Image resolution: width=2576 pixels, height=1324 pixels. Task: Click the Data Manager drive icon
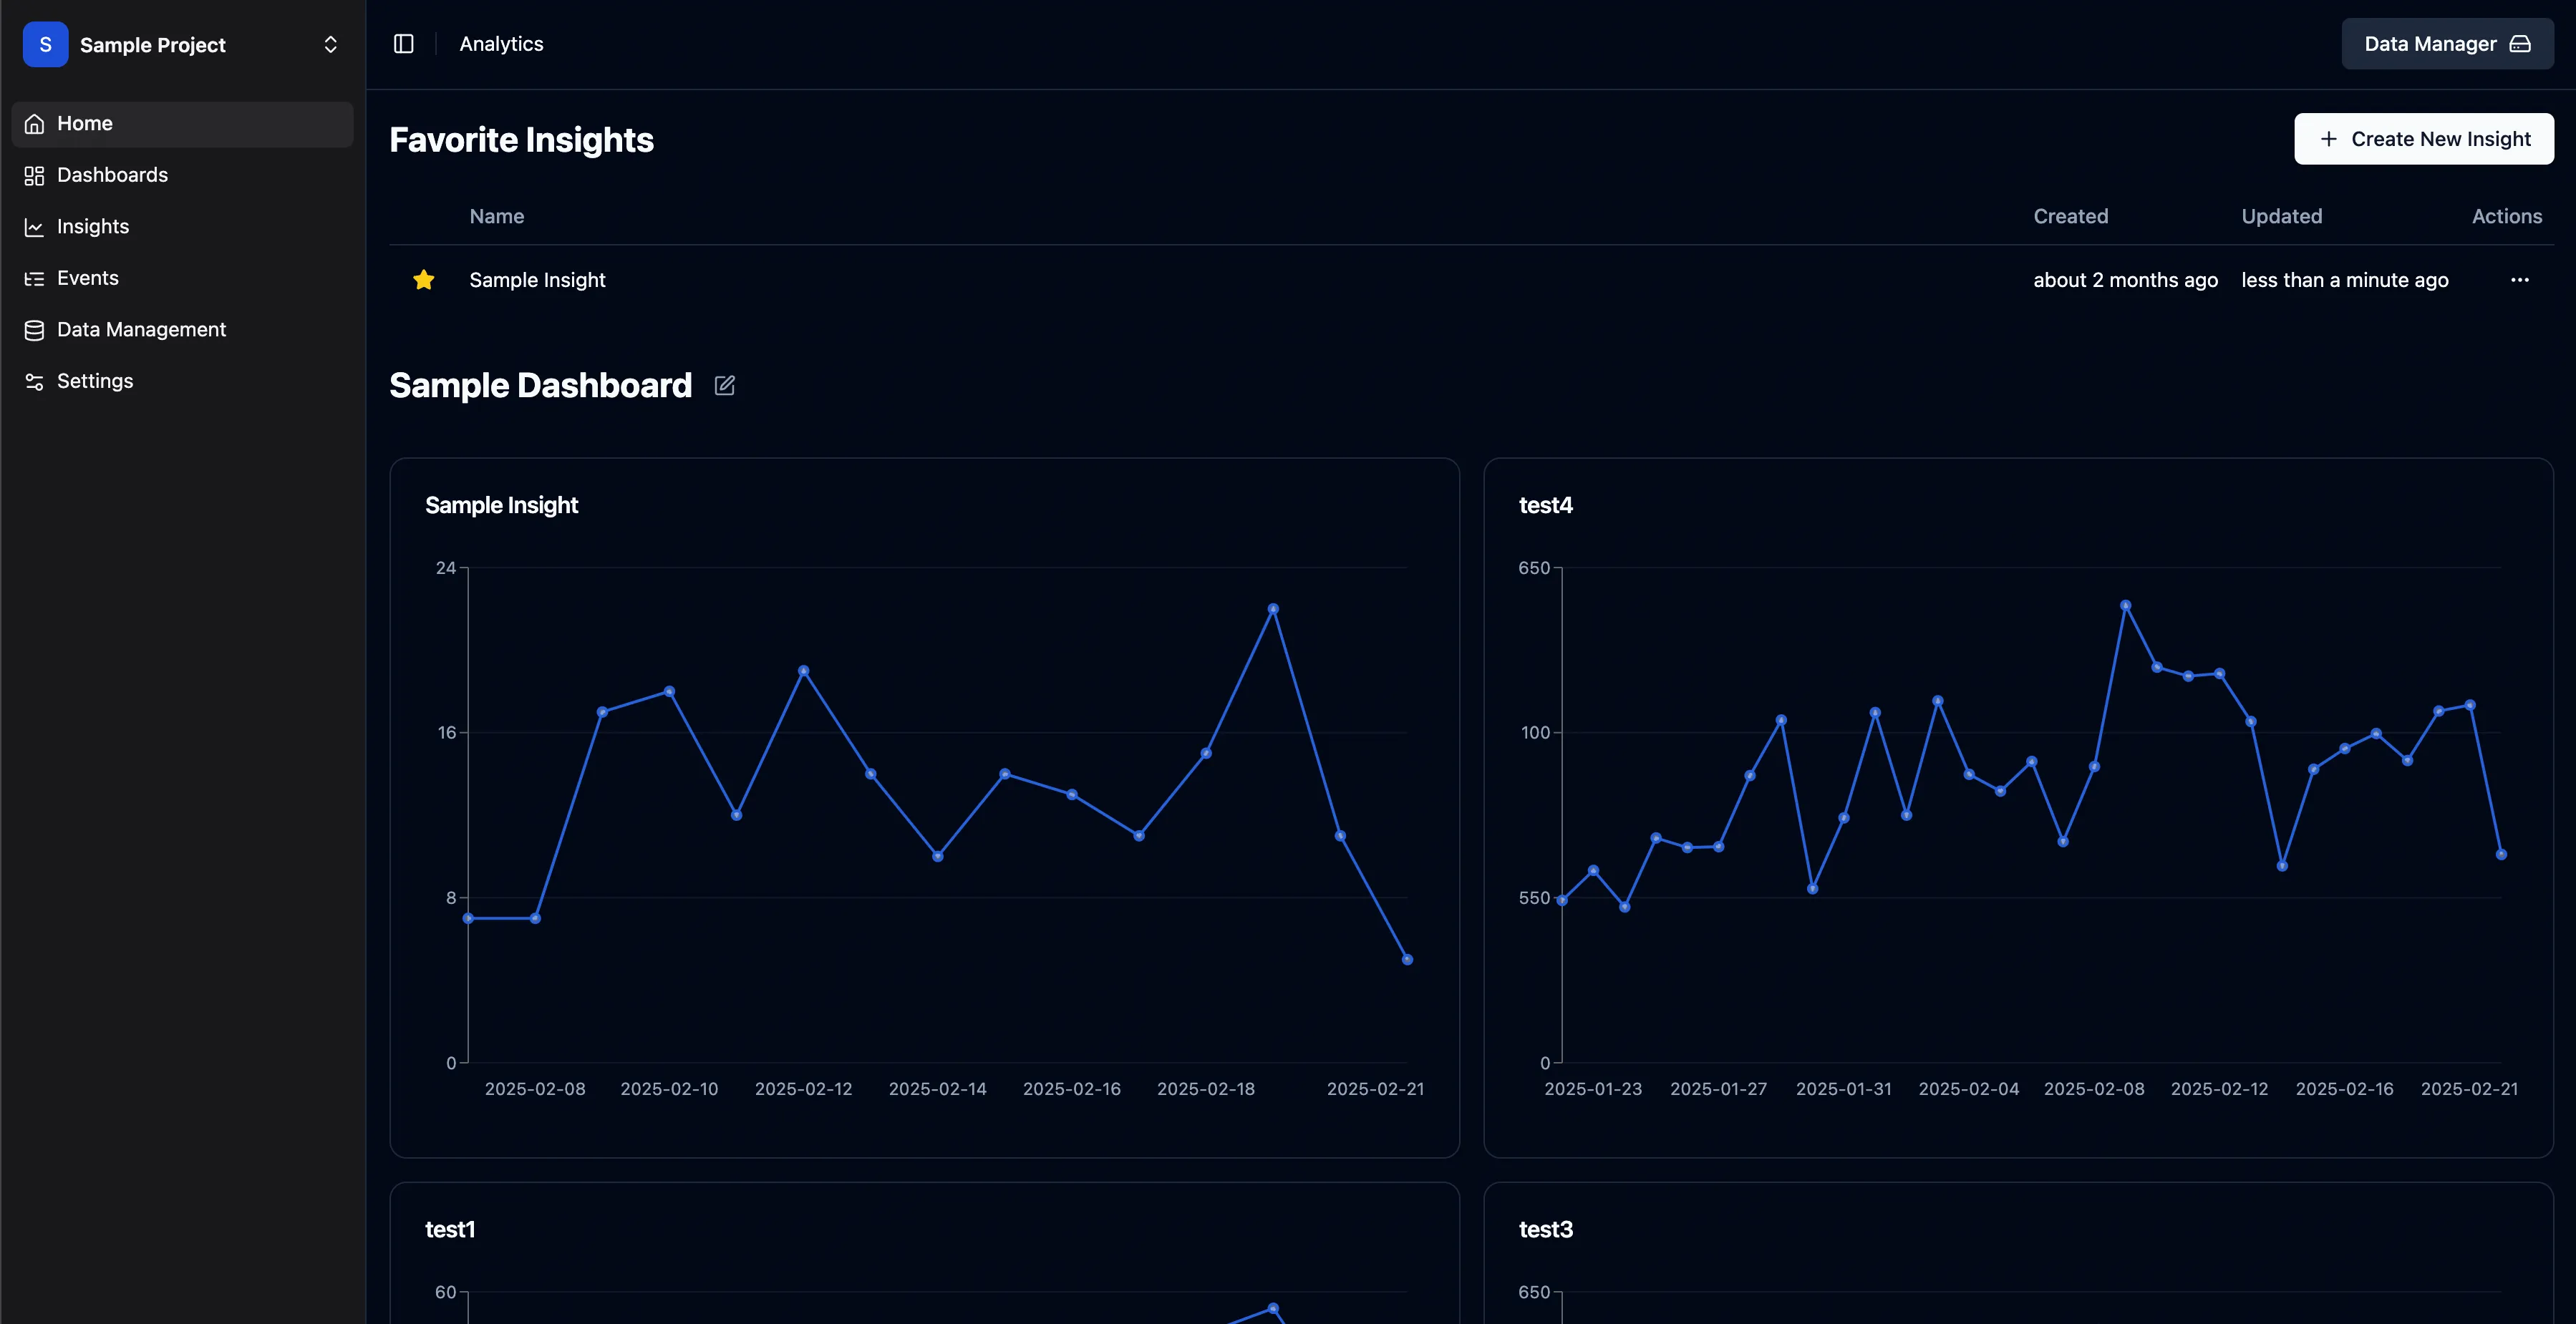click(2521, 44)
